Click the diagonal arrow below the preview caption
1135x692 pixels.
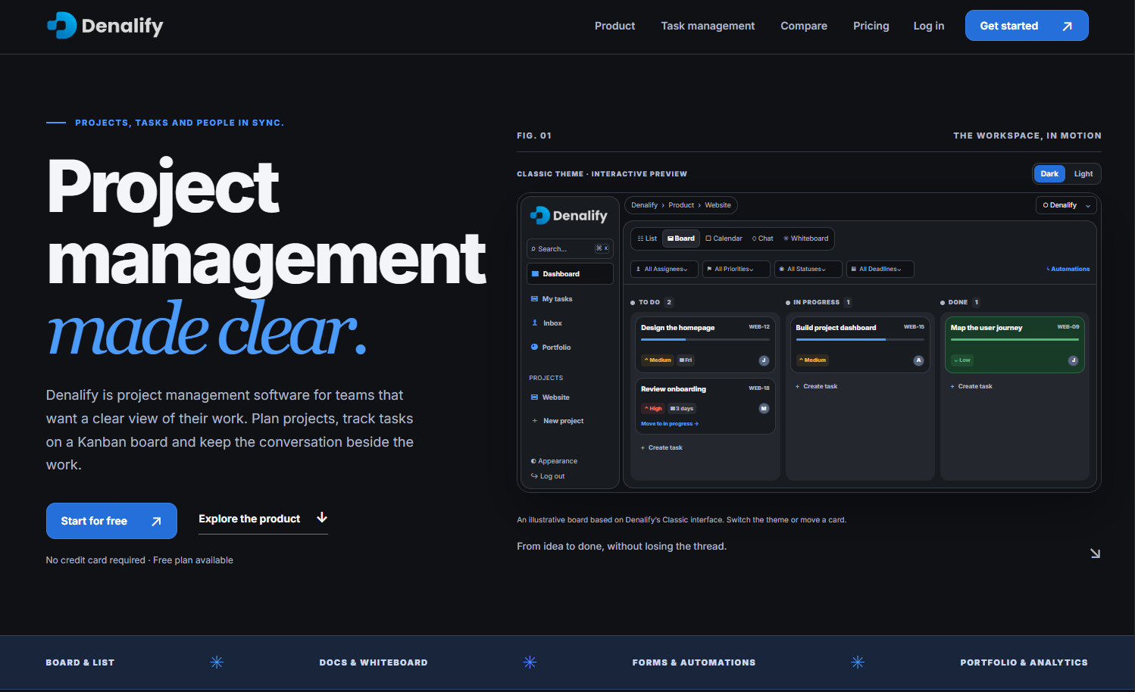pos(1095,553)
